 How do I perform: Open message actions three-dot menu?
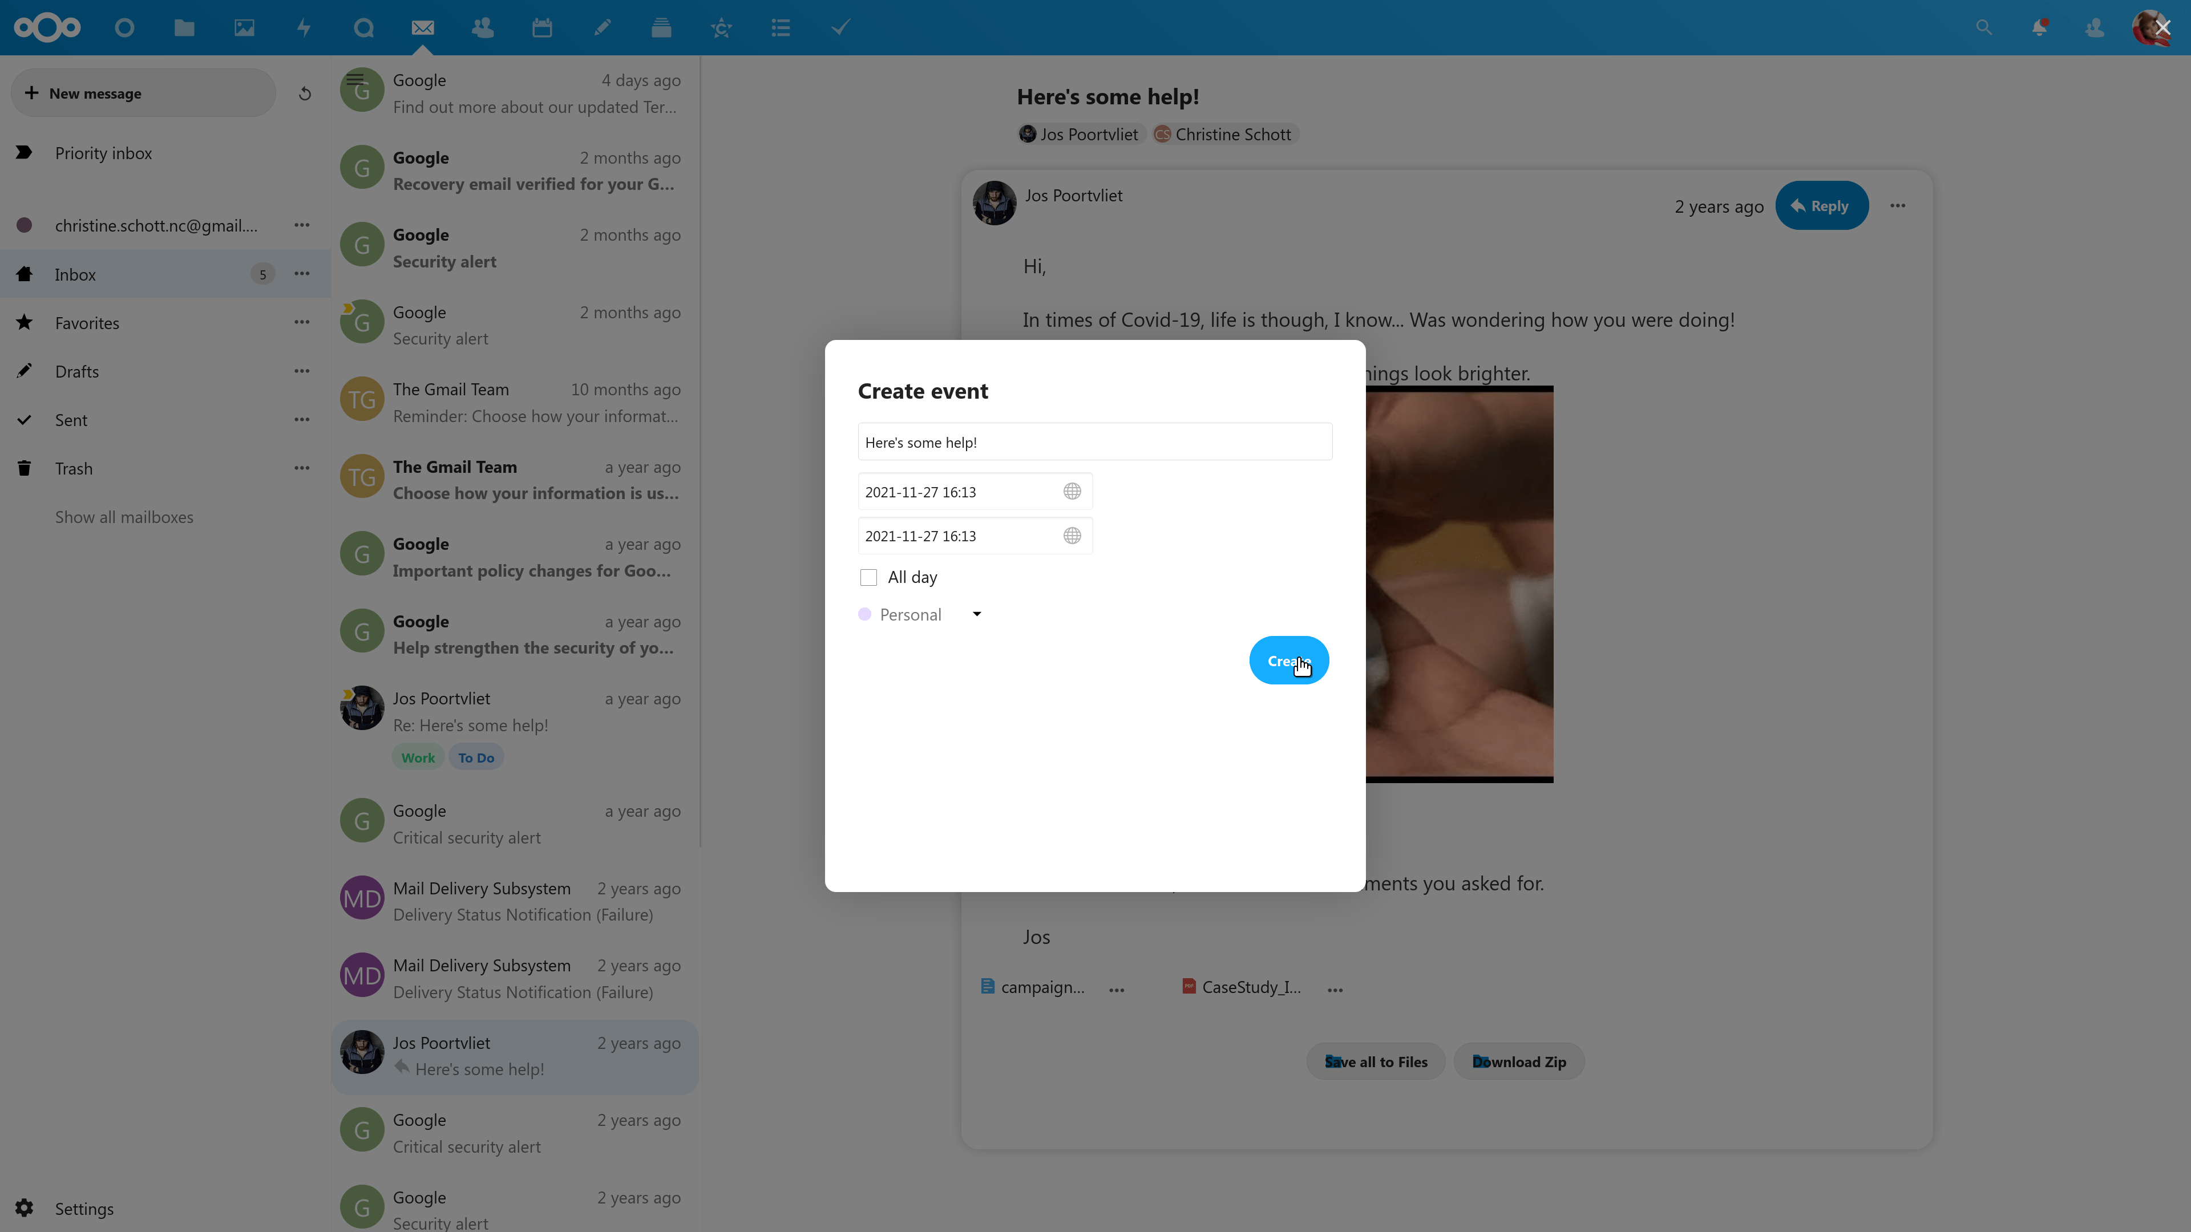click(x=1898, y=206)
